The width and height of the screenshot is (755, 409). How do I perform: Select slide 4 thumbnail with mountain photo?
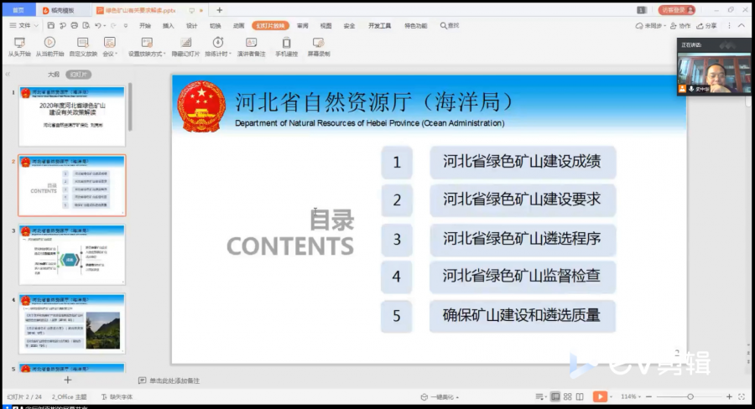pyautogui.click(x=72, y=324)
